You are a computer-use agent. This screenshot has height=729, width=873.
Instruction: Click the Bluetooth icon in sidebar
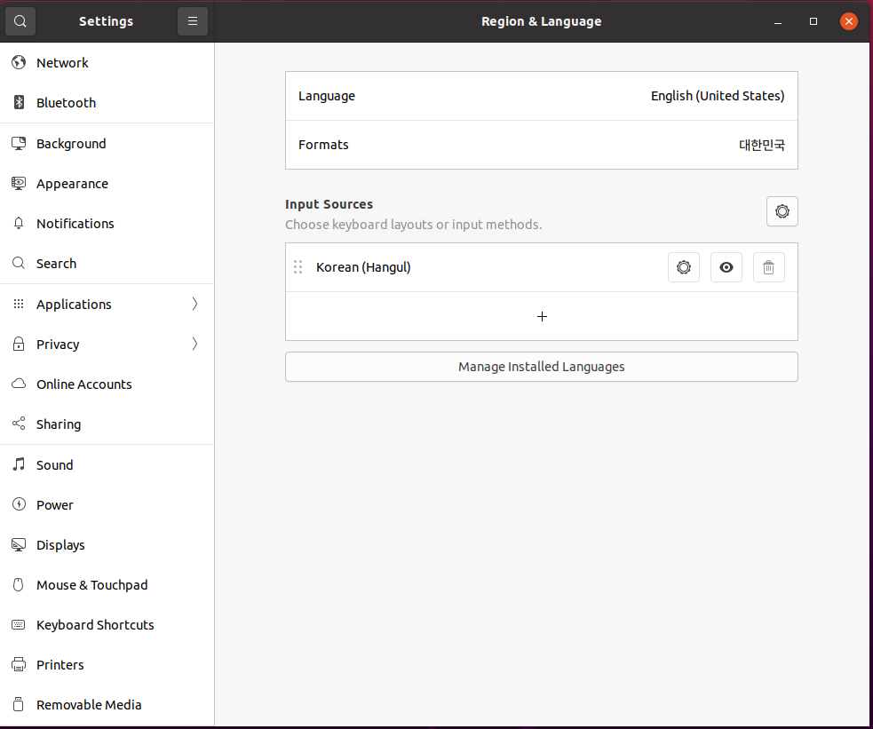point(19,102)
